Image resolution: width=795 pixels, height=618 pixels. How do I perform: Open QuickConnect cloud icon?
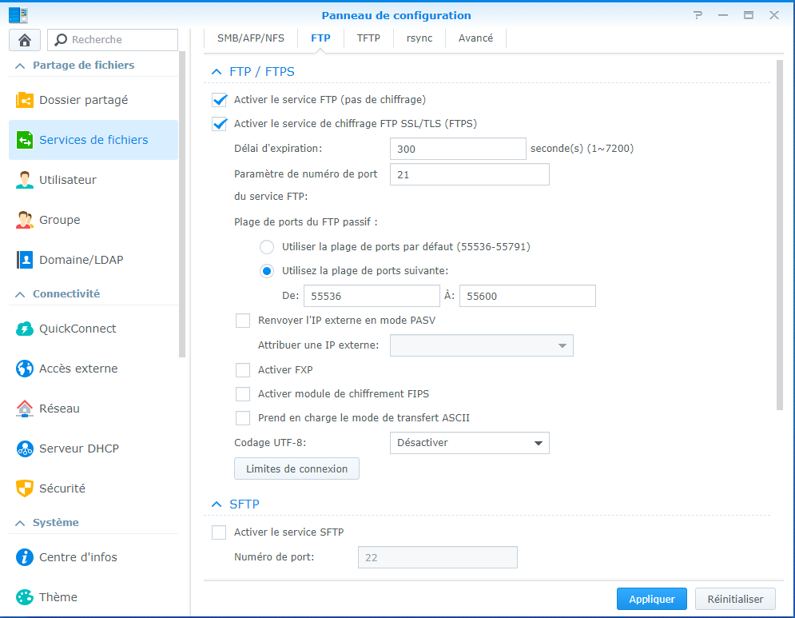24,329
